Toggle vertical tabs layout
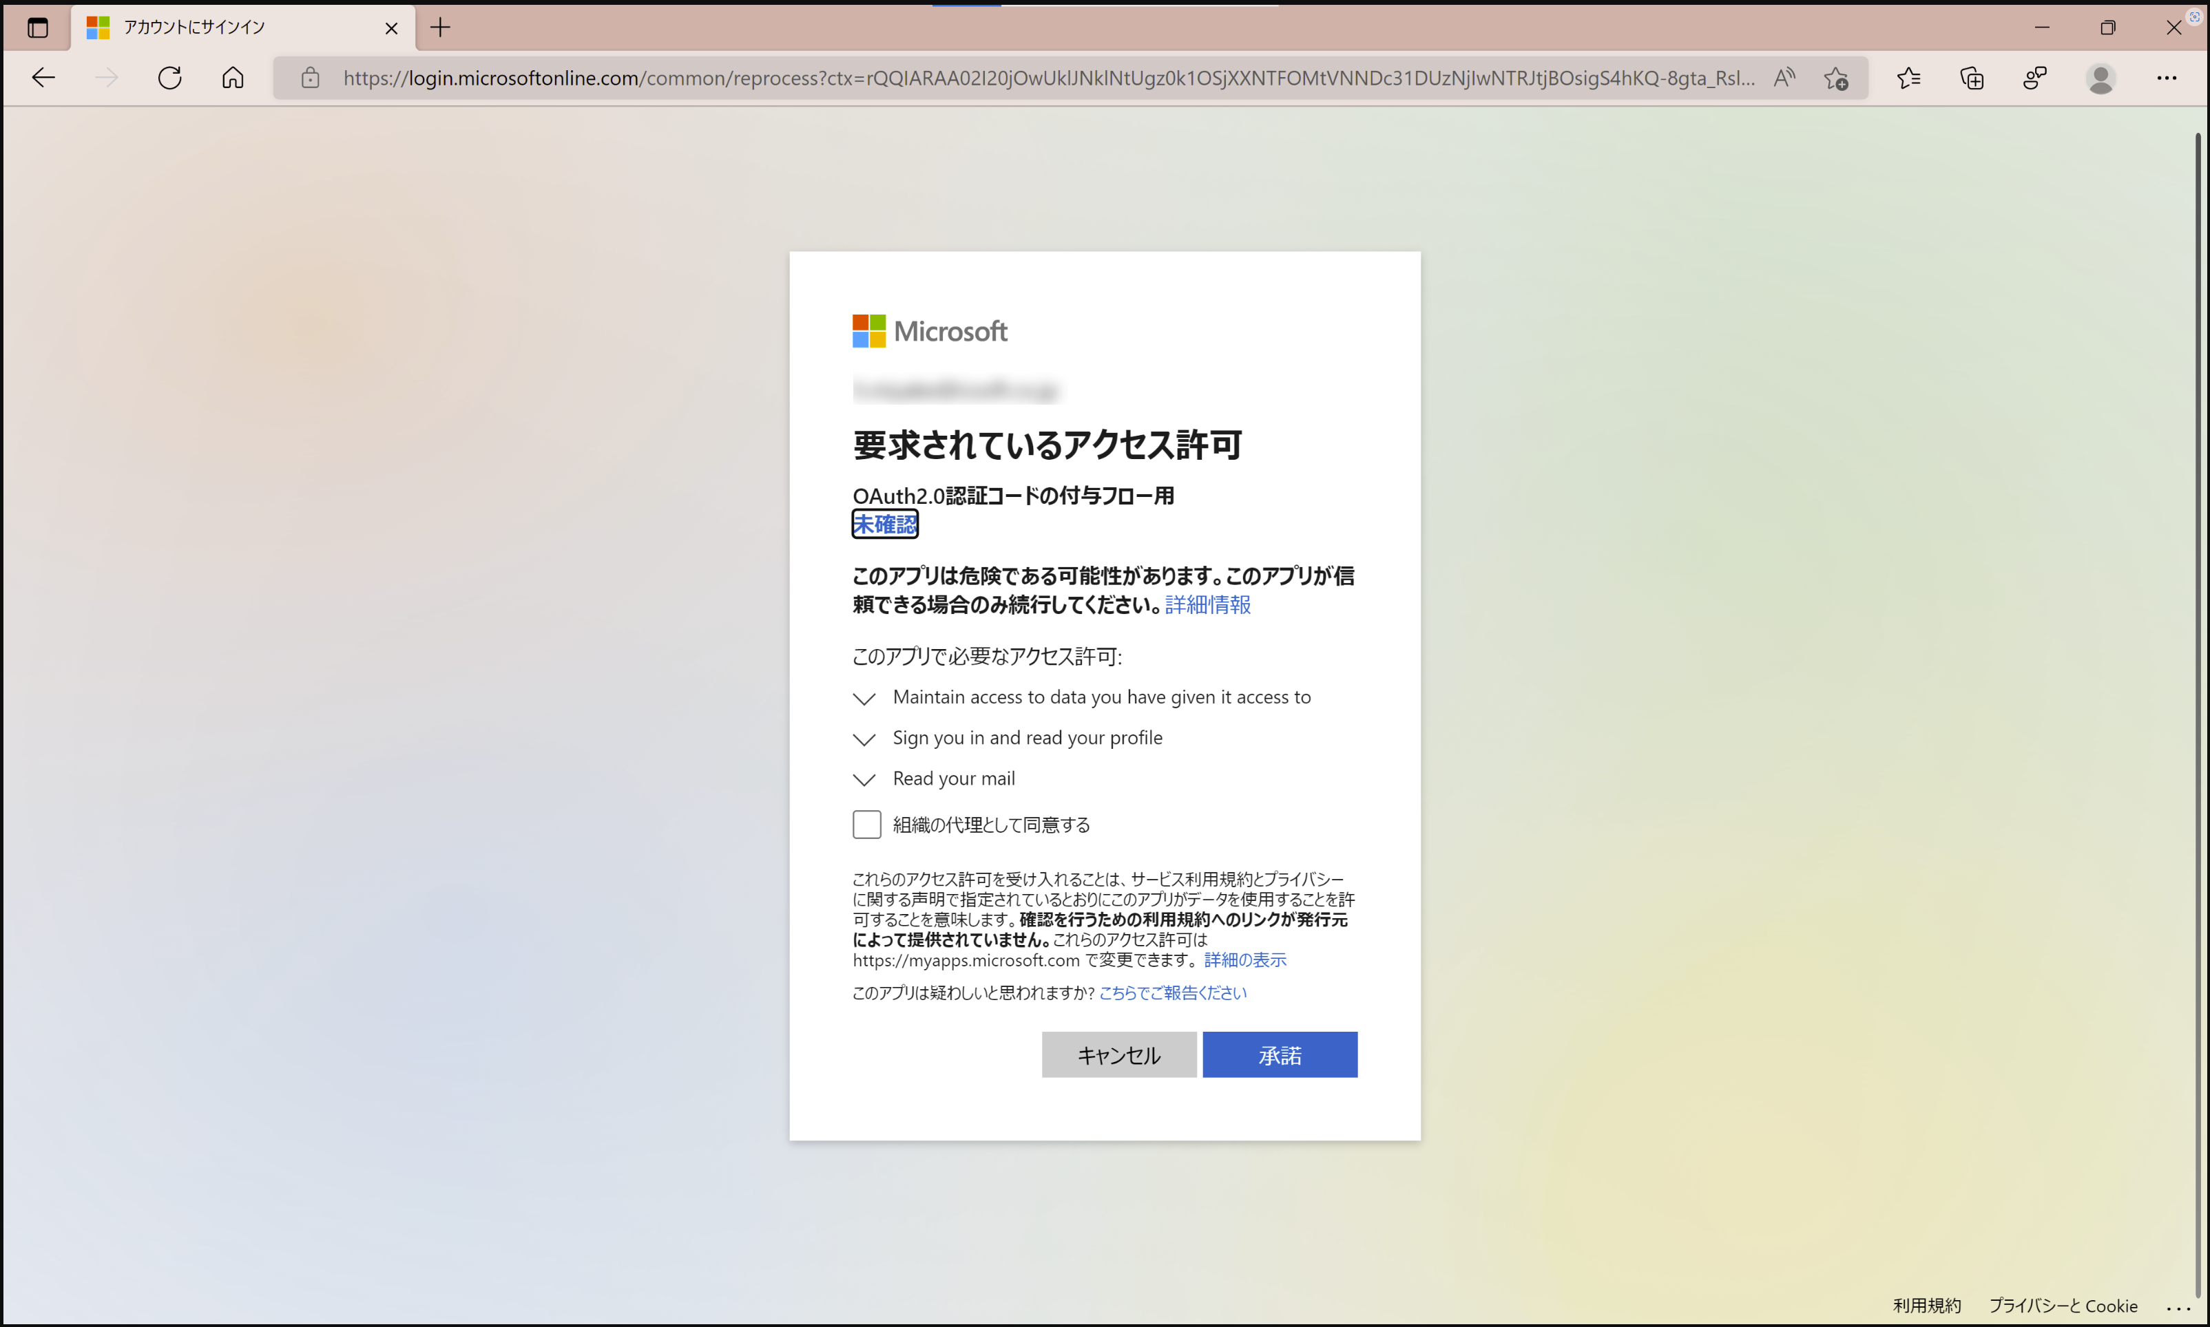 click(38, 28)
